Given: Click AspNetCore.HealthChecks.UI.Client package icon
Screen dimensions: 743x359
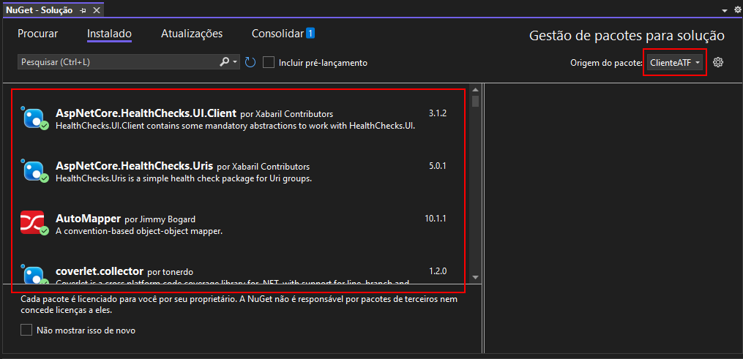Looking at the screenshot, I should pyautogui.click(x=34, y=118).
